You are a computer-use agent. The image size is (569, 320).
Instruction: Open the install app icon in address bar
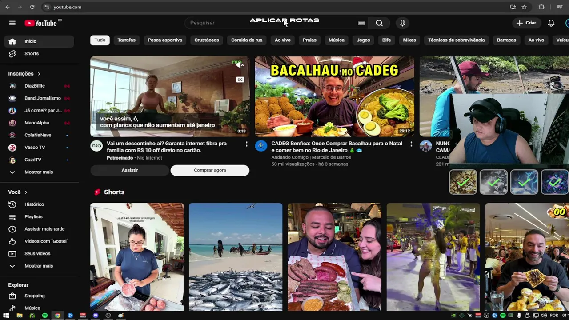(513, 7)
